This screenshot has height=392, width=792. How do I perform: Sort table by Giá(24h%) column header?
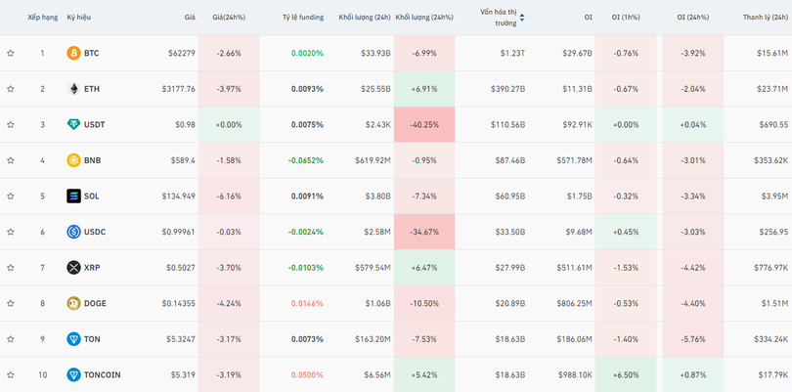229,18
